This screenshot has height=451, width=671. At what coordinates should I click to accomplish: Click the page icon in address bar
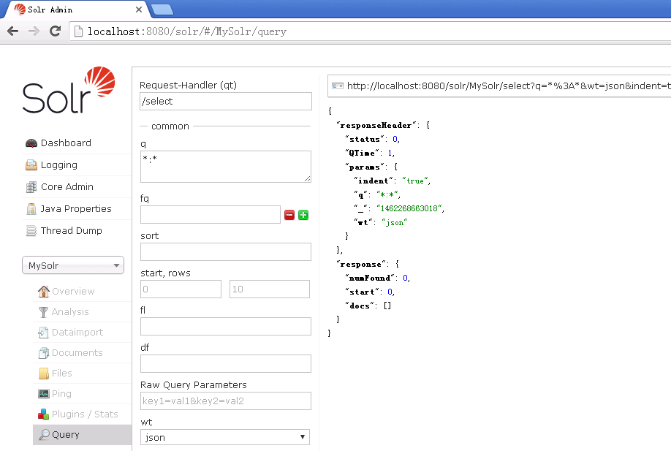[78, 31]
